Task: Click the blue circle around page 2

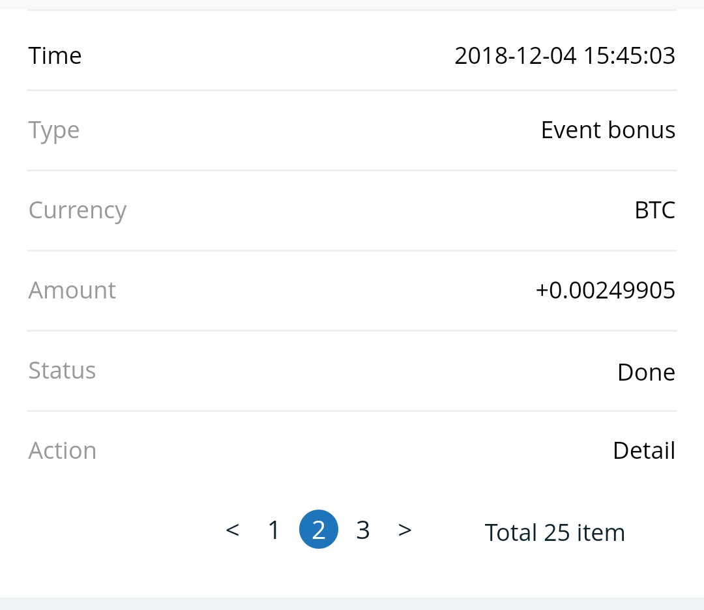Action: 318,529
